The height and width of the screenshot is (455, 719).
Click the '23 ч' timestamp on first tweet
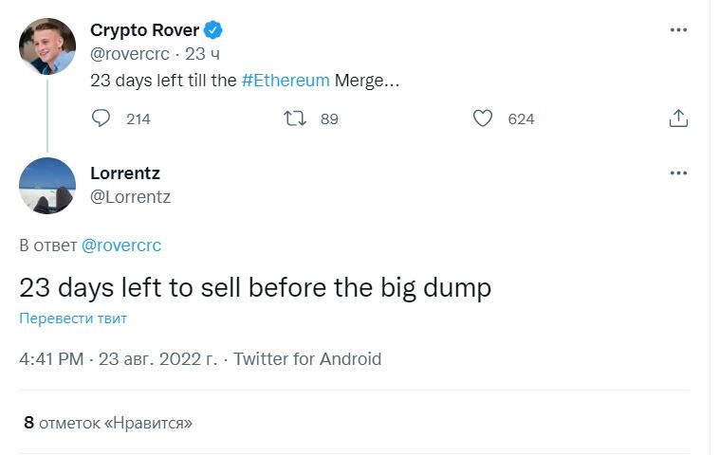coord(203,55)
